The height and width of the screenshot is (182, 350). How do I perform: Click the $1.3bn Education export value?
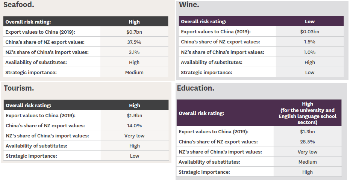point(307,131)
